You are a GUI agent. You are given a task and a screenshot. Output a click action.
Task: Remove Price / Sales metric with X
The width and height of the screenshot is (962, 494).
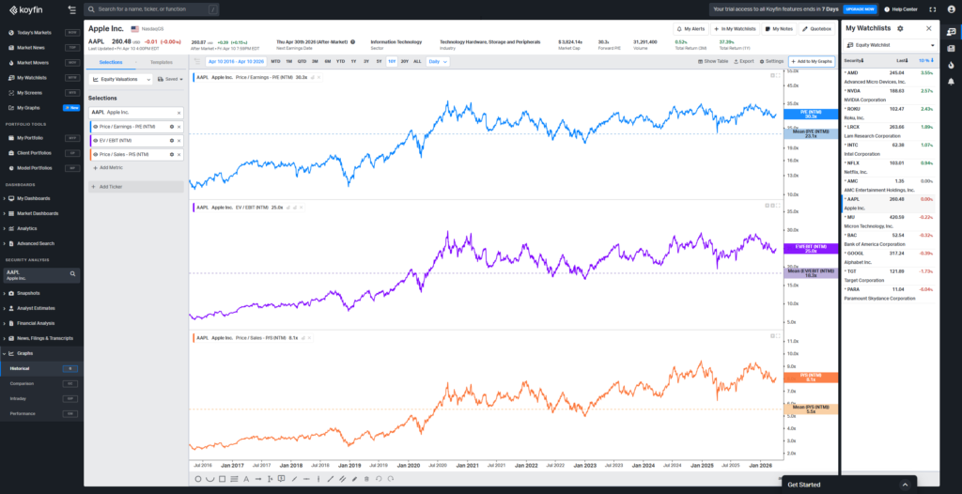[x=179, y=155]
